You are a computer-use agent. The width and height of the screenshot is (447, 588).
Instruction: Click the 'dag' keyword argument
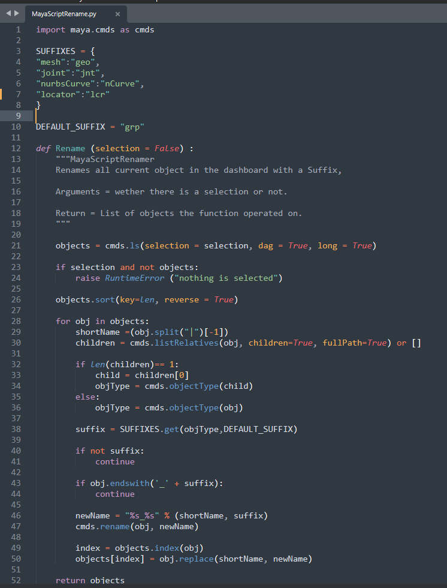pyautogui.click(x=265, y=245)
